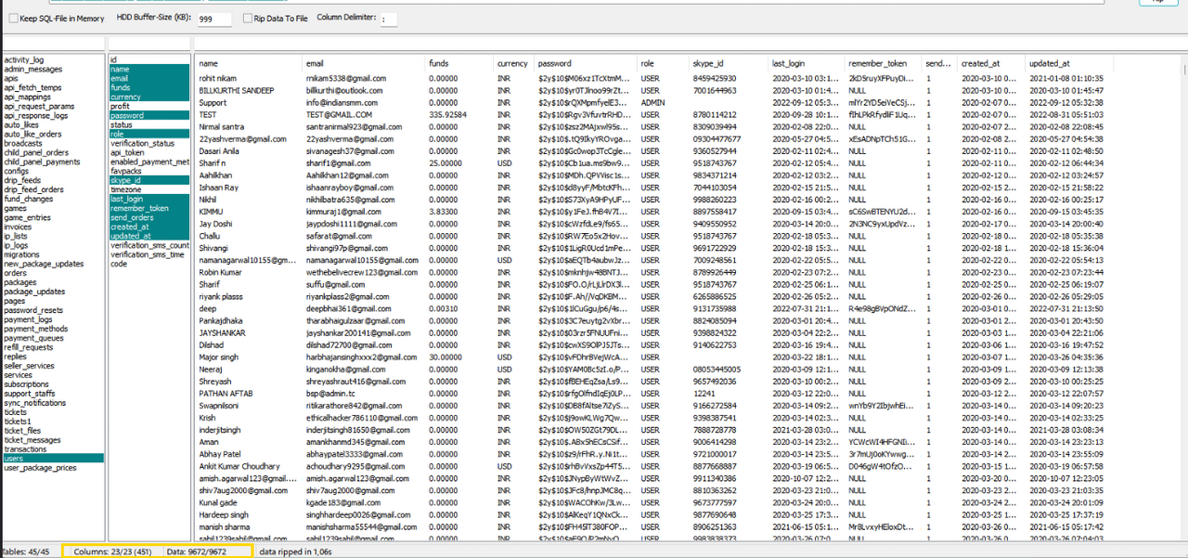Screen dimensions: 1188x558
Task: Sort by the name column header
Action: (208, 63)
